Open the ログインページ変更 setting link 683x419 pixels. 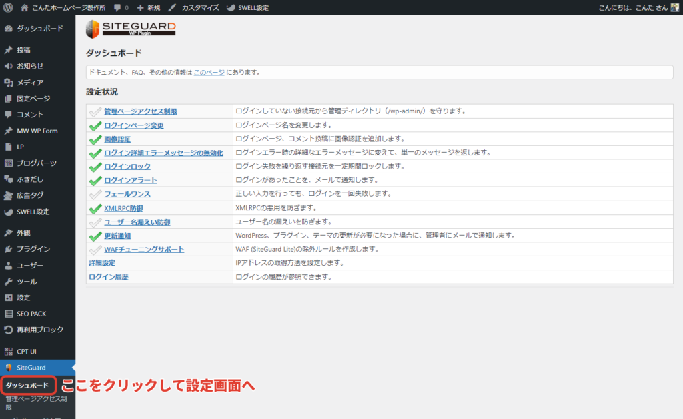coord(133,125)
